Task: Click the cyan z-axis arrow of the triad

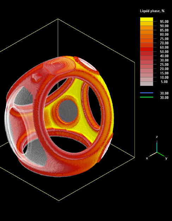Action: pyautogui.click(x=157, y=146)
